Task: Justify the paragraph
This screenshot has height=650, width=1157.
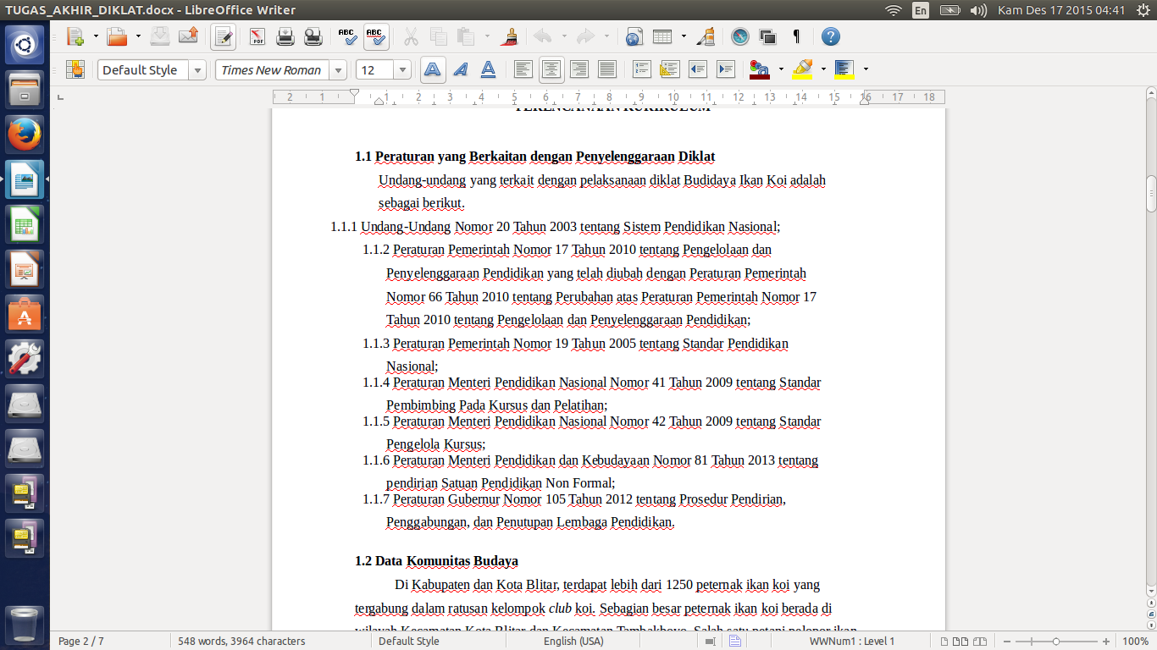Action: [x=607, y=69]
